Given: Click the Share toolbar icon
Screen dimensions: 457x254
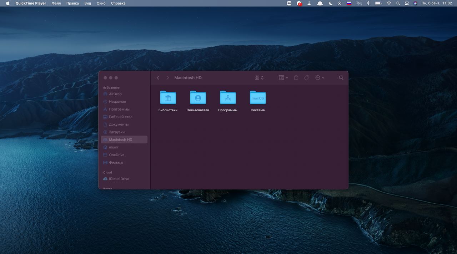Looking at the screenshot, I should pyautogui.click(x=296, y=78).
